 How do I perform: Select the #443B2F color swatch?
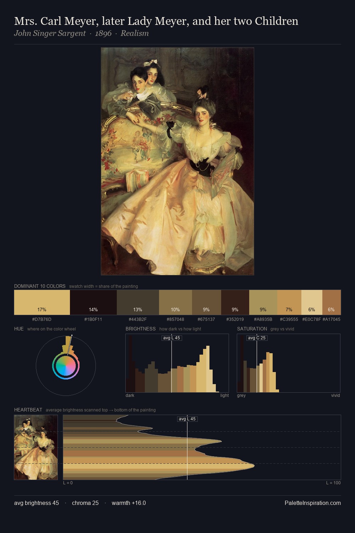tap(138, 302)
